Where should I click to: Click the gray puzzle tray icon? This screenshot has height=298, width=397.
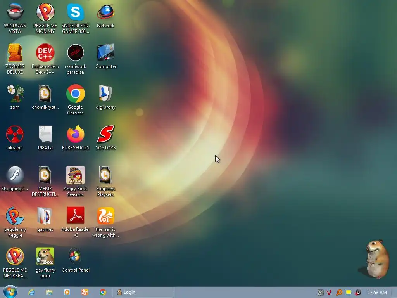pos(320,293)
